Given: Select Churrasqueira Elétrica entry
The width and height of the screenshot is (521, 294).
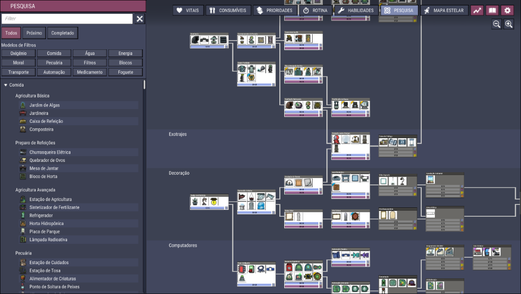Looking at the screenshot, I should tap(78, 152).
